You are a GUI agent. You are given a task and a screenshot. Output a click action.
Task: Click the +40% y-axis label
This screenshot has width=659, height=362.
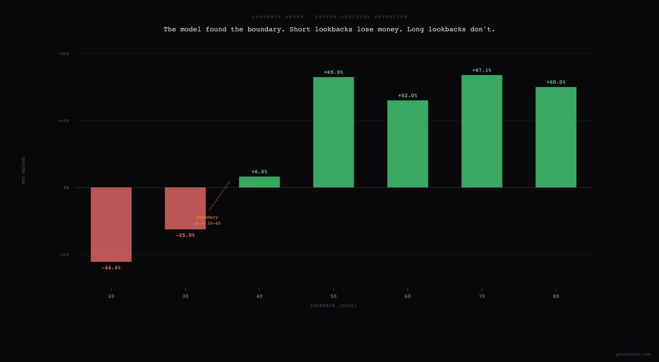[64, 121]
